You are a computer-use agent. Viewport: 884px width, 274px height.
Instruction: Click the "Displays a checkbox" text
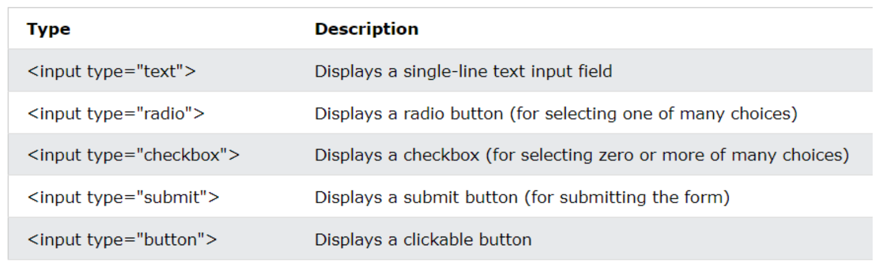pyautogui.click(x=401, y=156)
